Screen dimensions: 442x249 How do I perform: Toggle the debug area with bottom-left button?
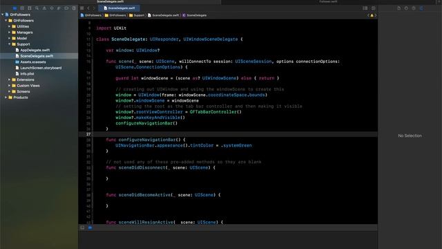[x=82, y=228]
